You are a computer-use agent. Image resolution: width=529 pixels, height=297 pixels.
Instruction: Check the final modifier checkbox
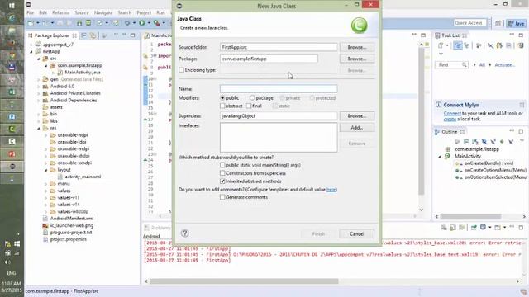coord(249,106)
